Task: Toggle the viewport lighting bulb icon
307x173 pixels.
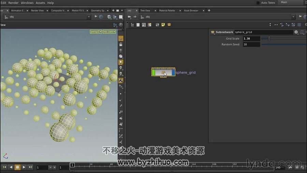Action: [x=121, y=62]
